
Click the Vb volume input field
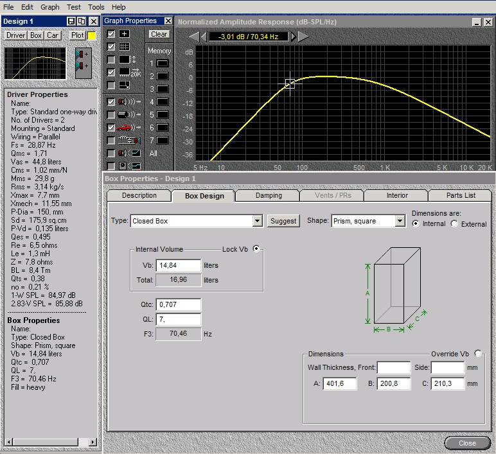pos(178,265)
